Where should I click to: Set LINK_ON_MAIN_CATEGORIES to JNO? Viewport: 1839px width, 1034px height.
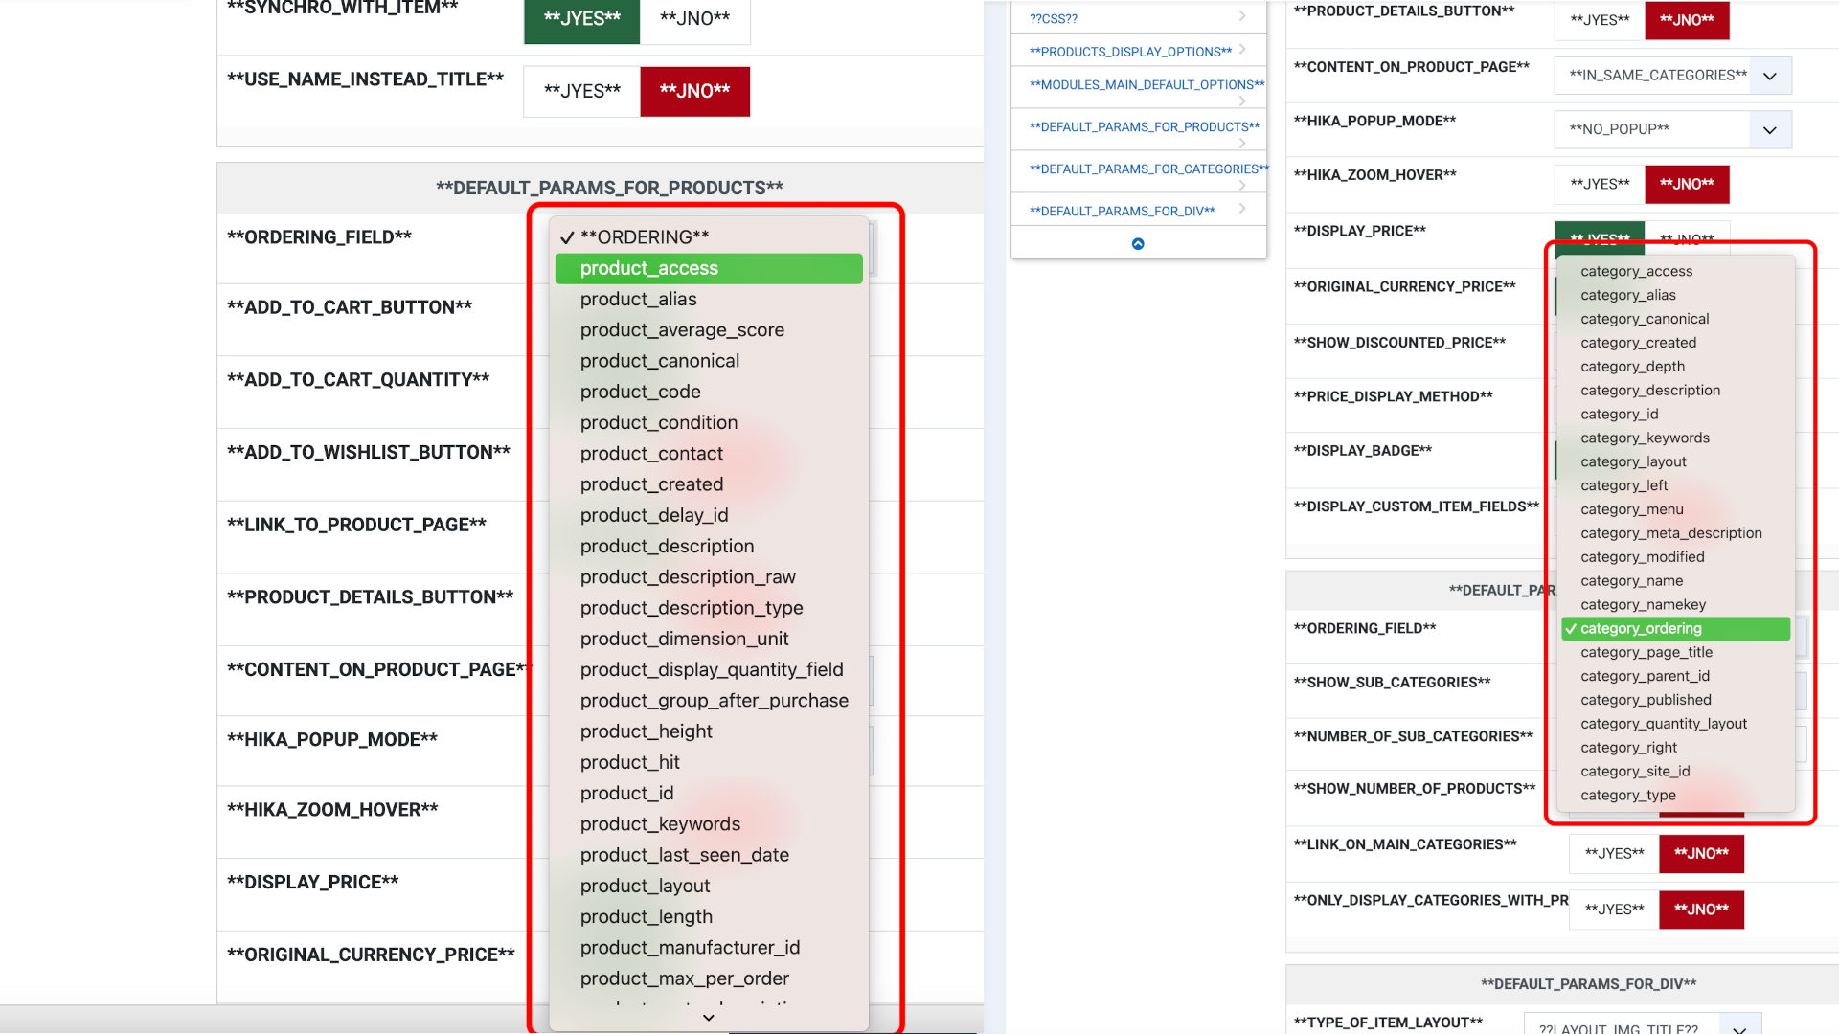click(x=1701, y=853)
